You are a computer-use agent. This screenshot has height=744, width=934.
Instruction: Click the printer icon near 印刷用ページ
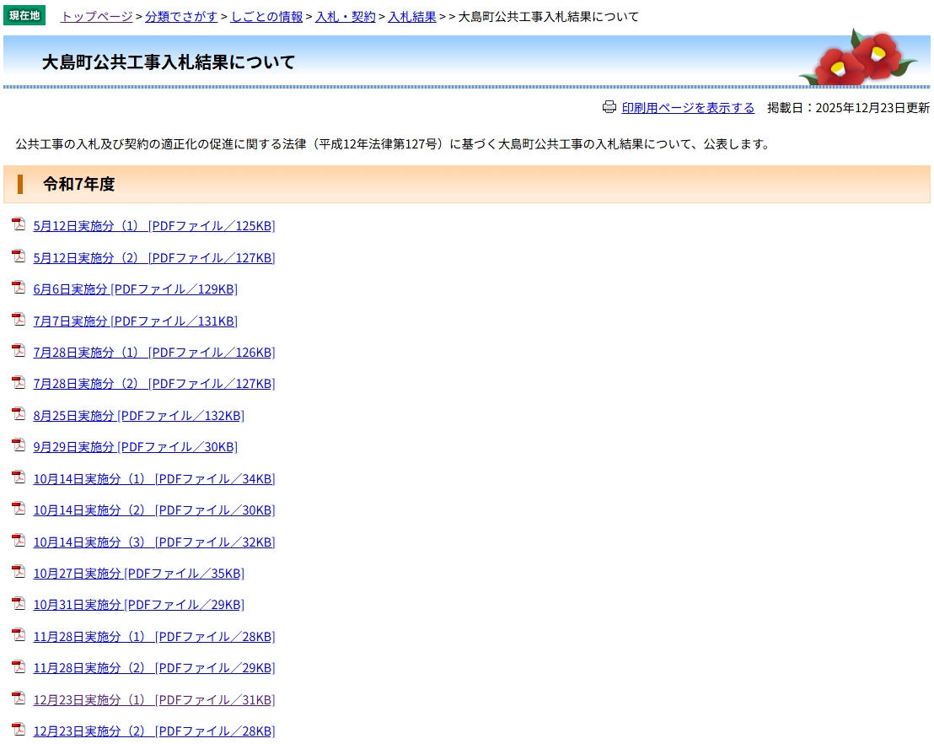(x=609, y=107)
